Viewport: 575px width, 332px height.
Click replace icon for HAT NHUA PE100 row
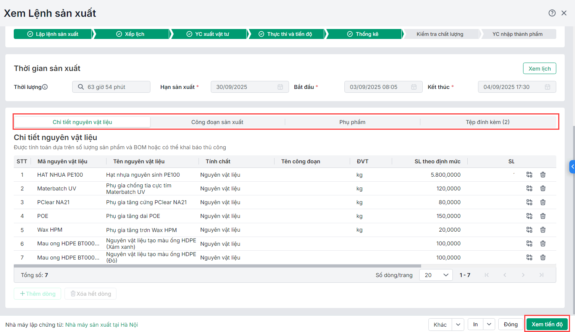click(529, 175)
